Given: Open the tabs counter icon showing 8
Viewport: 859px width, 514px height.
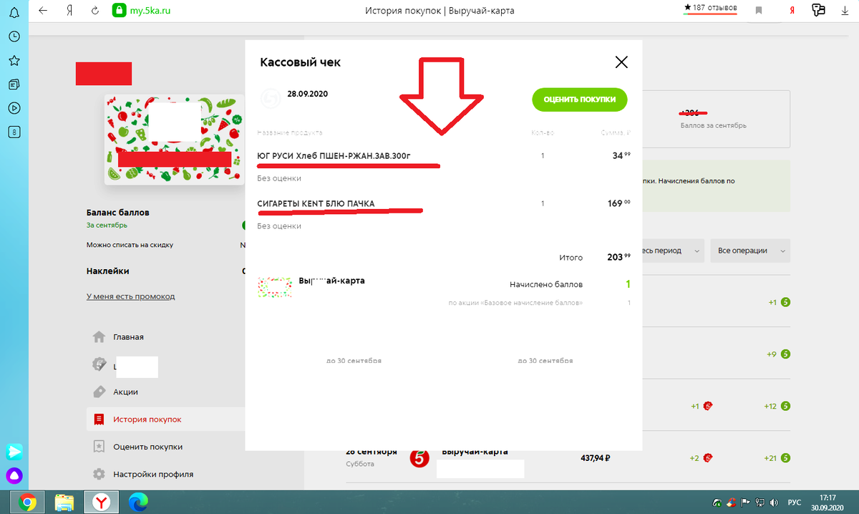Looking at the screenshot, I should 14,132.
